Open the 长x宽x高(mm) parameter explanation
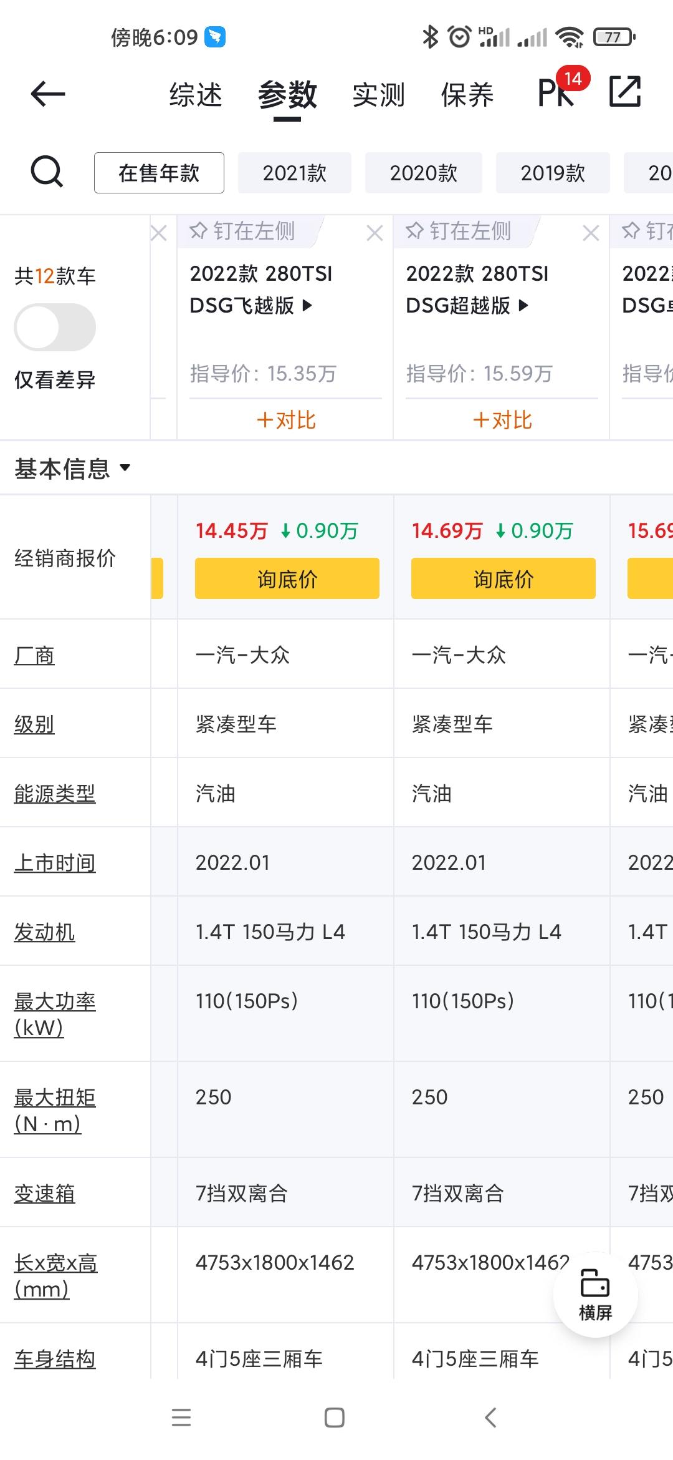673x1460 pixels. click(x=55, y=1276)
